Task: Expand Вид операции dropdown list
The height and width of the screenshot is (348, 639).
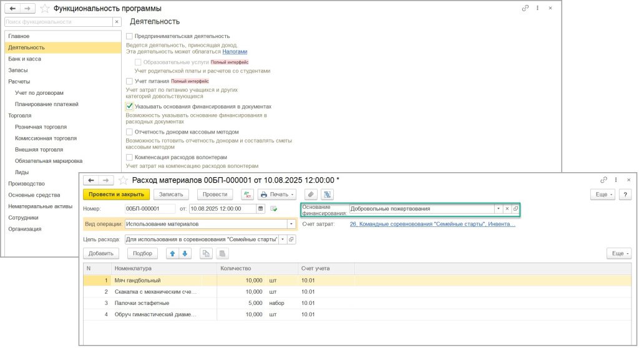Action: 291,224
